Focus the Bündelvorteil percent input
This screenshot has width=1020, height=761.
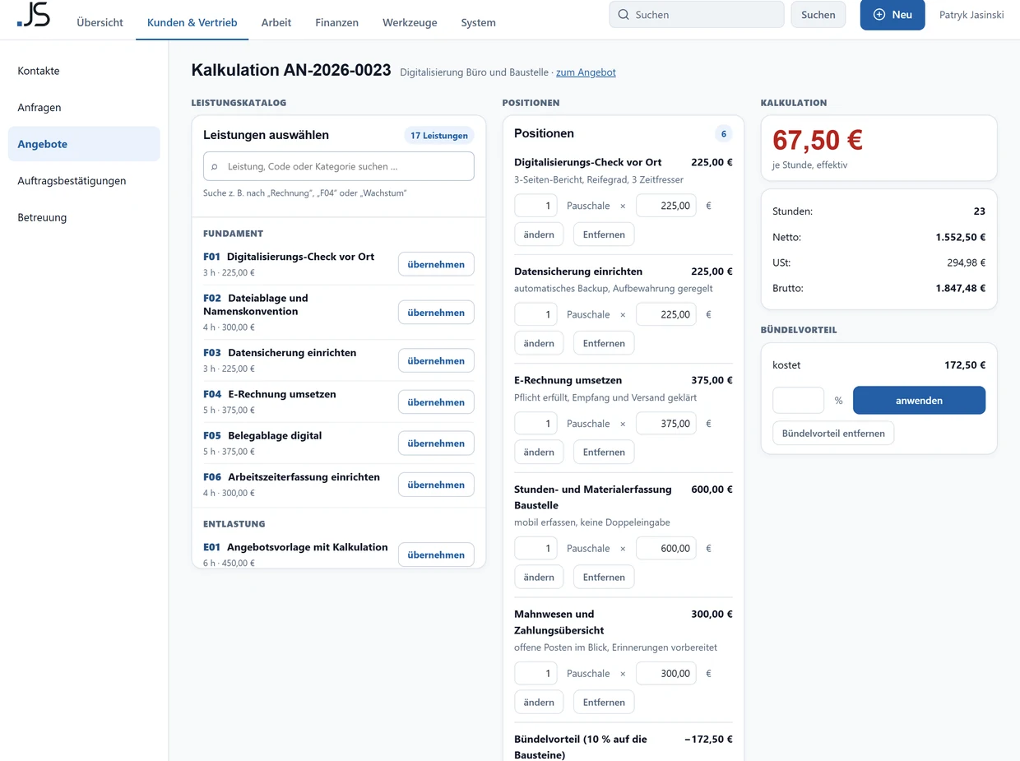pyautogui.click(x=798, y=401)
